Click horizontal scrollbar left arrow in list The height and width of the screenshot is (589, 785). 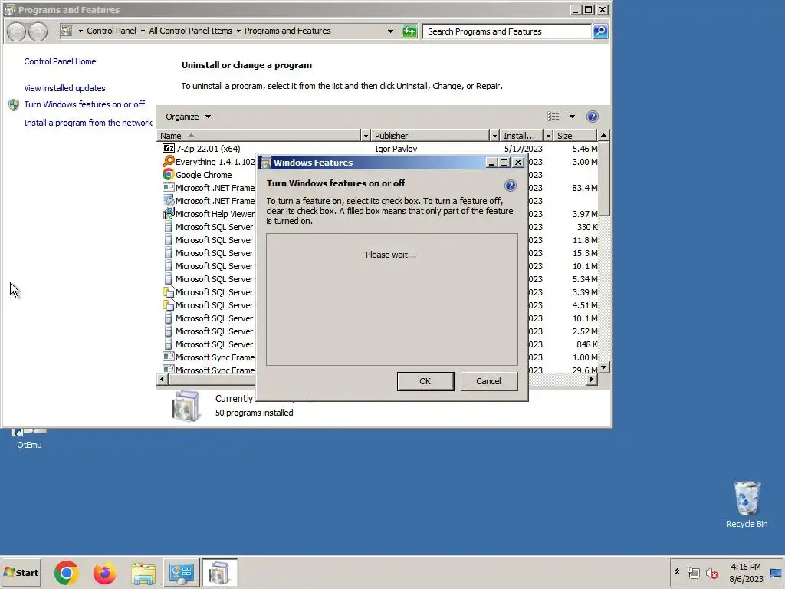[x=162, y=380]
